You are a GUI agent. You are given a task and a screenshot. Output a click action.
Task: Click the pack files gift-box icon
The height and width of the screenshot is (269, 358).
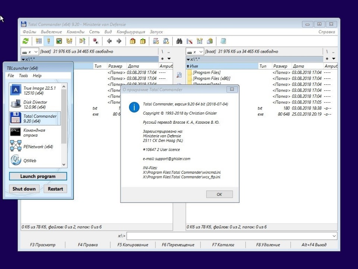(x=132, y=41)
